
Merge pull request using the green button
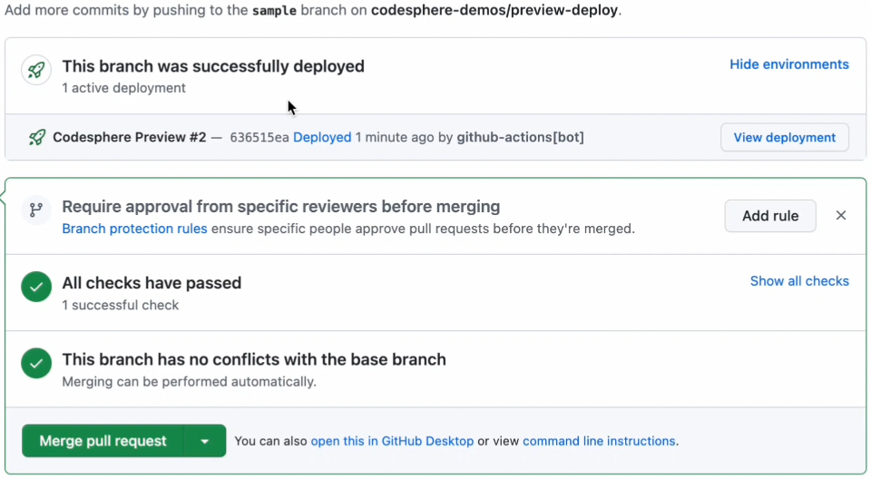pyautogui.click(x=103, y=442)
